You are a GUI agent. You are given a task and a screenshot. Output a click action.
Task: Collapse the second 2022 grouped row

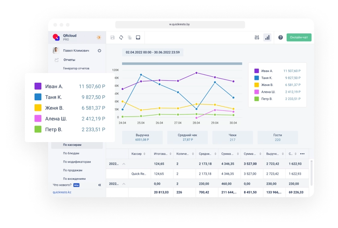[124, 183]
